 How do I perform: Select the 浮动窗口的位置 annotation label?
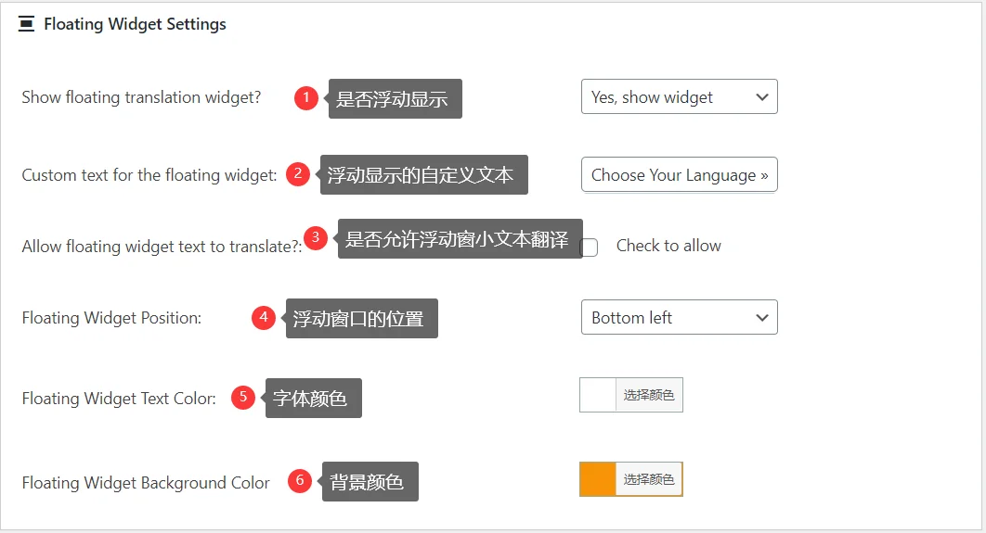pyautogui.click(x=360, y=319)
